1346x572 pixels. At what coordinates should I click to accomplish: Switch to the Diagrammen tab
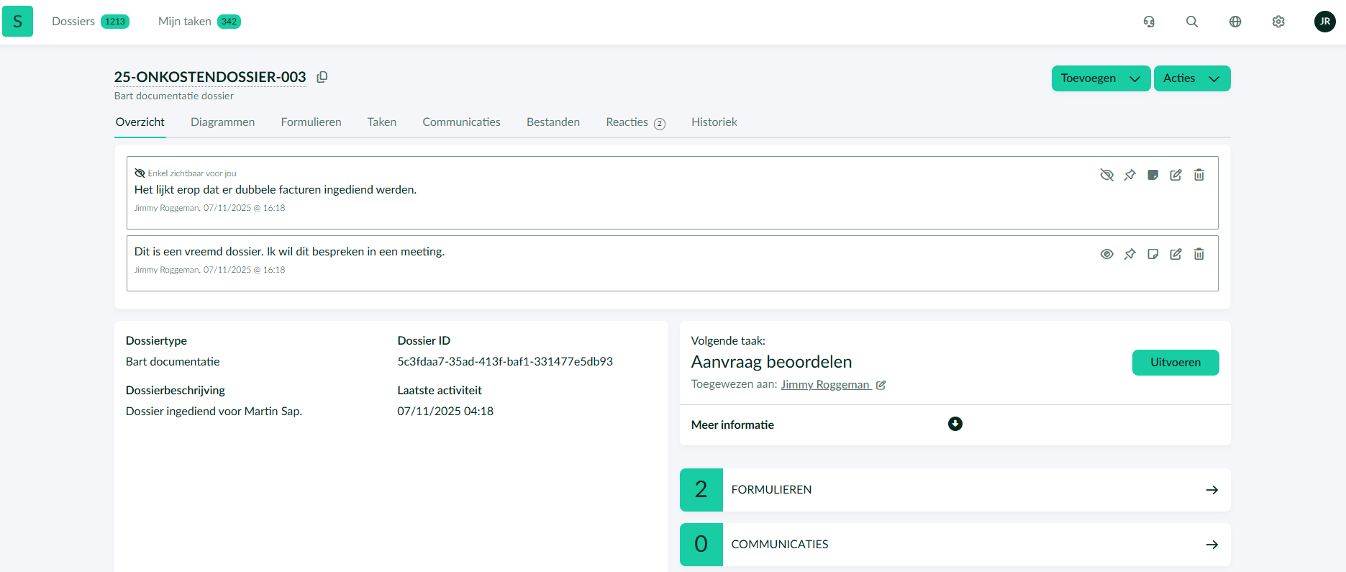[x=222, y=122]
